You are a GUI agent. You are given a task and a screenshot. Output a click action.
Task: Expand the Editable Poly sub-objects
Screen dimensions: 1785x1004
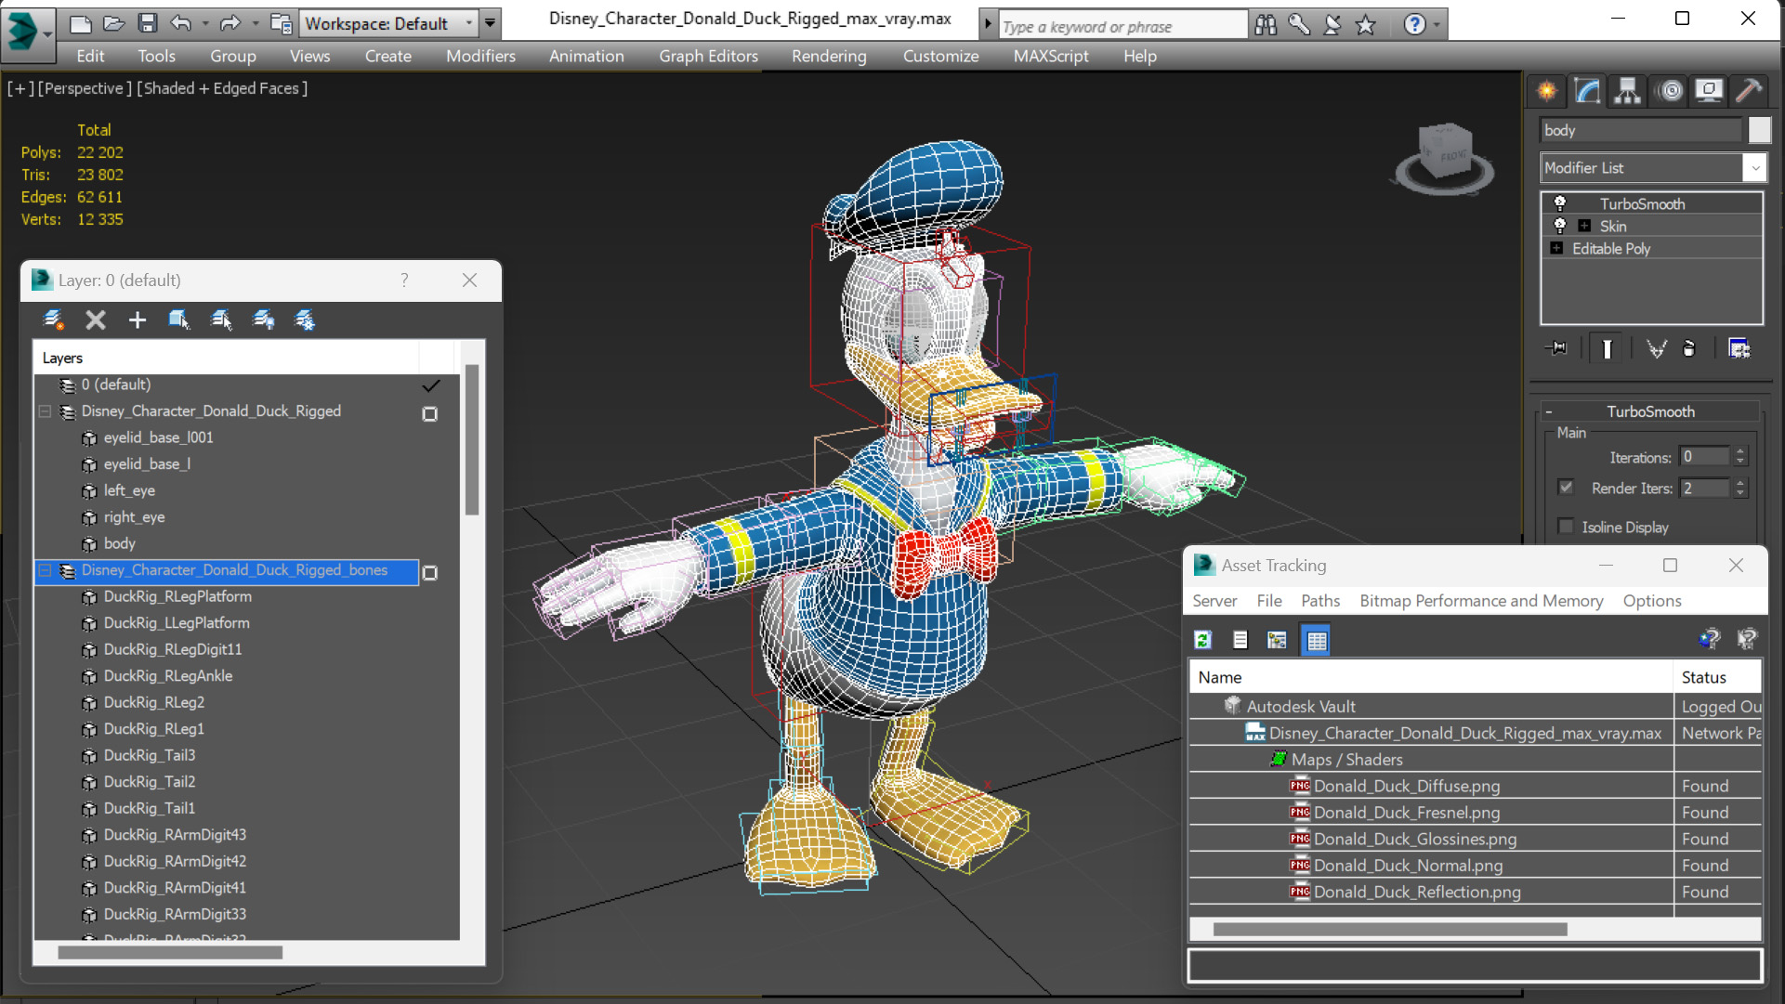click(x=1556, y=248)
